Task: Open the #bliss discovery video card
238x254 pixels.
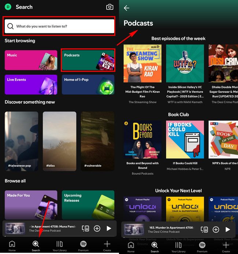Action: (59, 141)
